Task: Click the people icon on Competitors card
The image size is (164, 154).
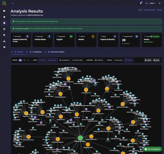Action: [x=137, y=36]
